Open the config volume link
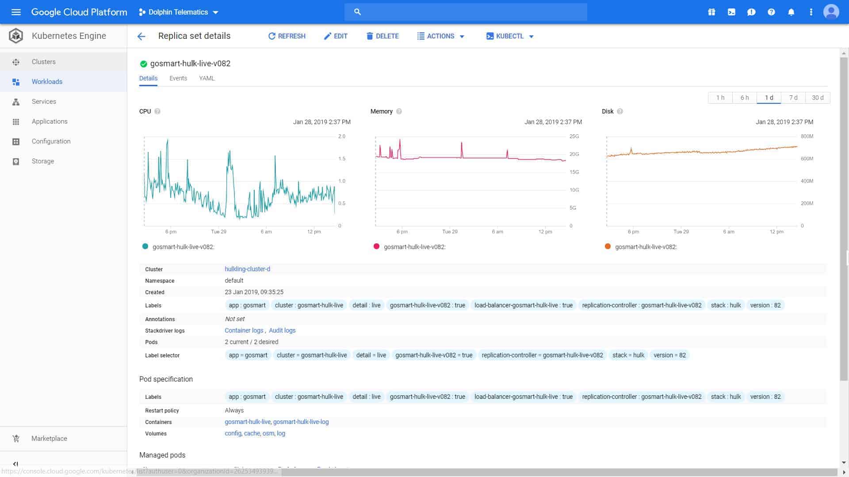 pyautogui.click(x=233, y=433)
